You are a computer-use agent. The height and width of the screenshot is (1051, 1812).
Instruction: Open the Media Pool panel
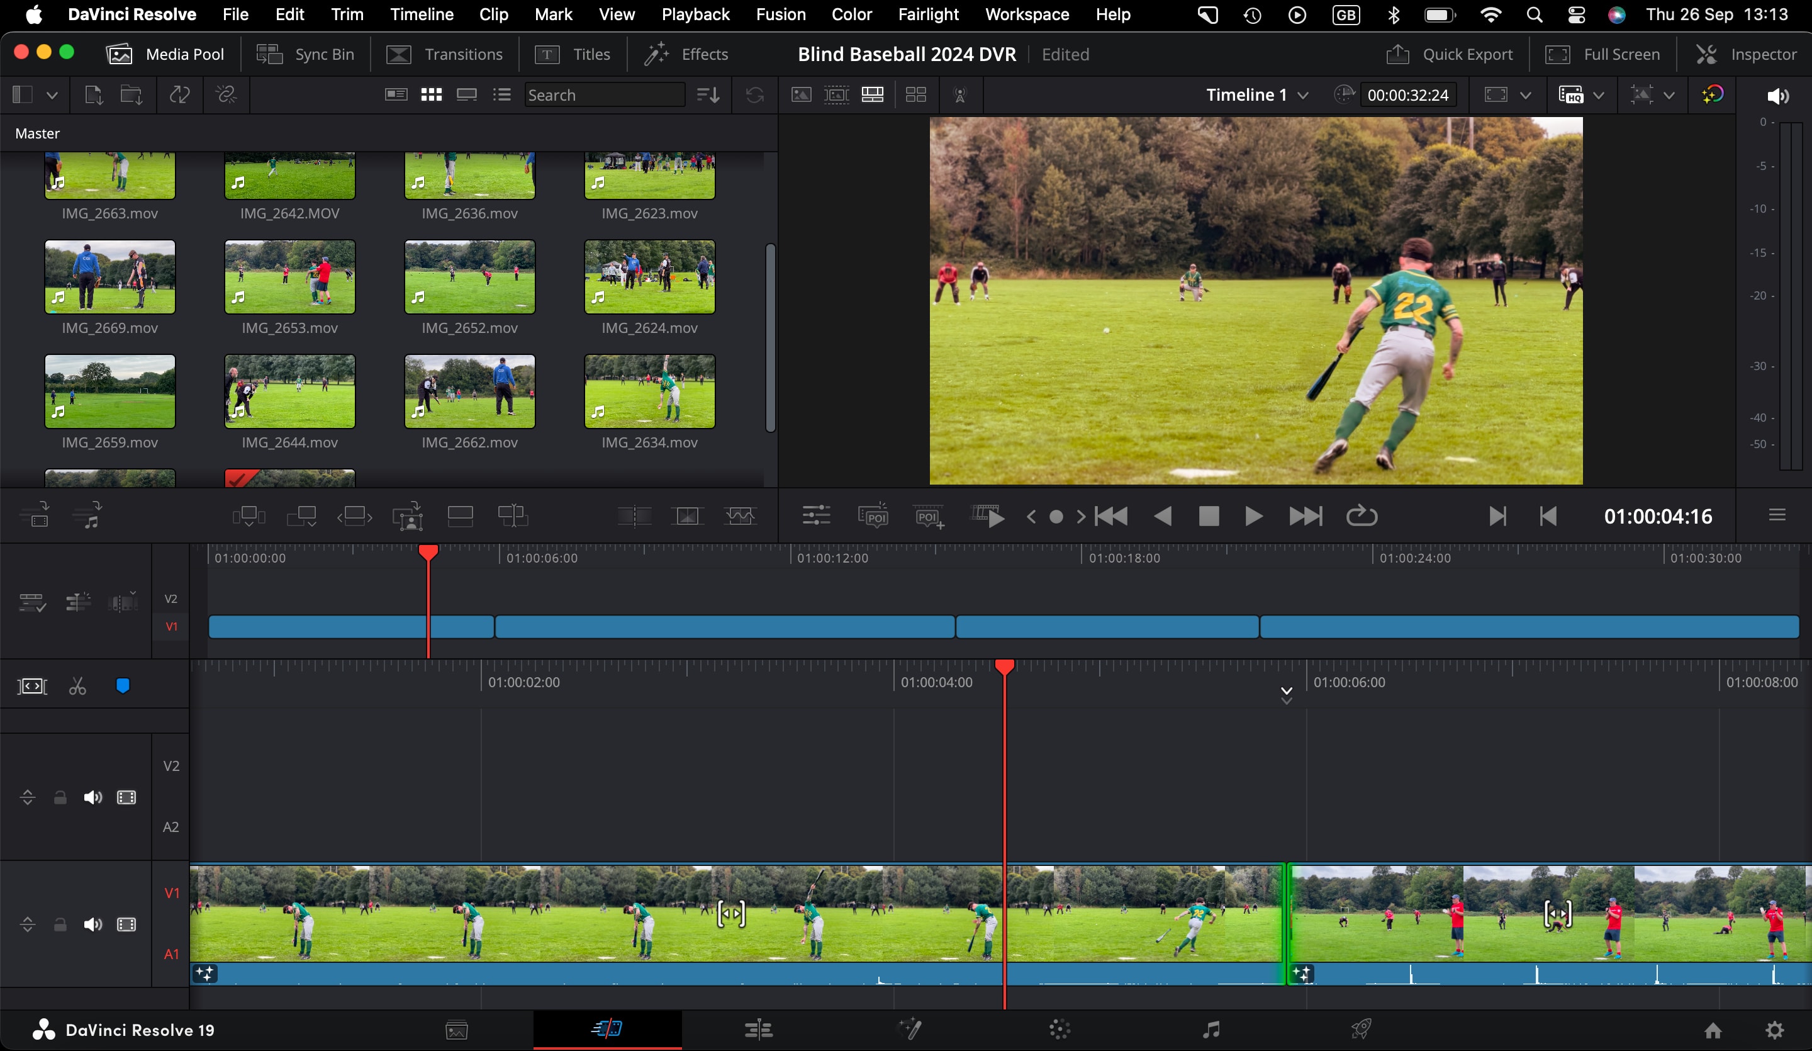[x=165, y=54]
